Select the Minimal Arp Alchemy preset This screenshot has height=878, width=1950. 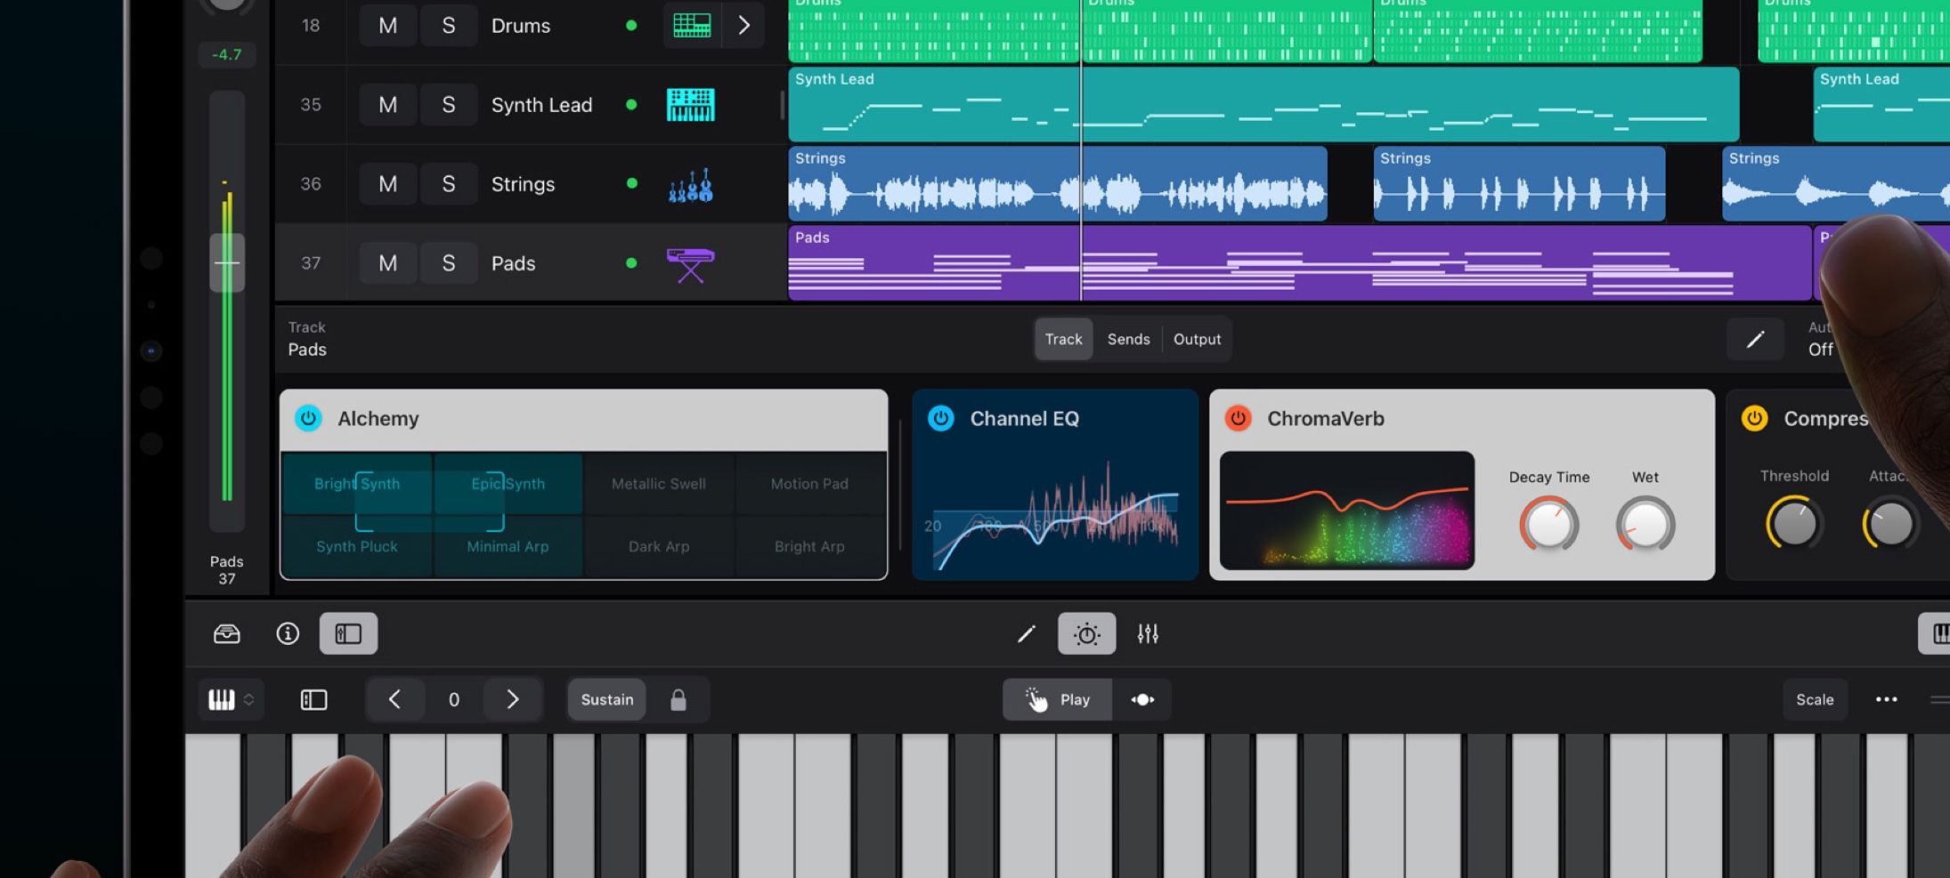(508, 547)
